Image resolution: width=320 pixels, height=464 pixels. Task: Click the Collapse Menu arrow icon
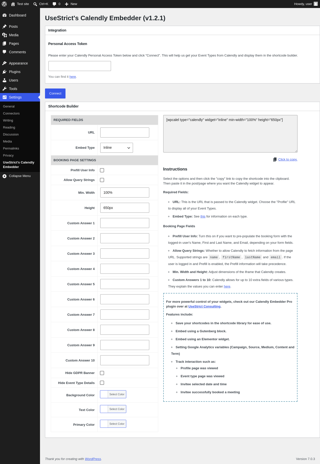tap(4, 176)
